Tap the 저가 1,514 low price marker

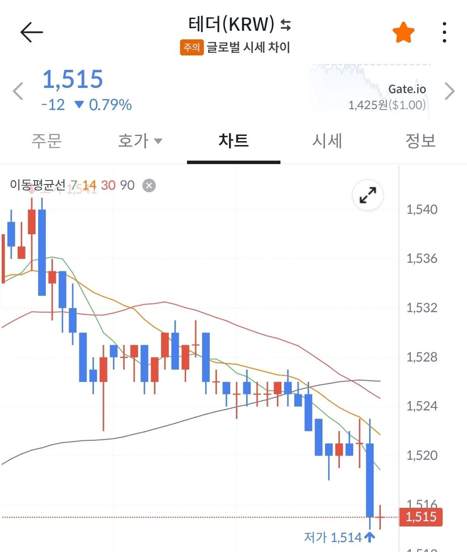pos(338,538)
